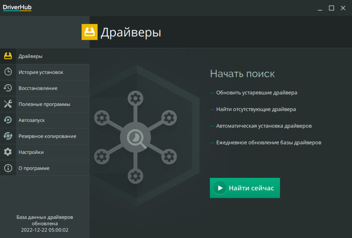Click the yellow drivers icon in the header

89,32
